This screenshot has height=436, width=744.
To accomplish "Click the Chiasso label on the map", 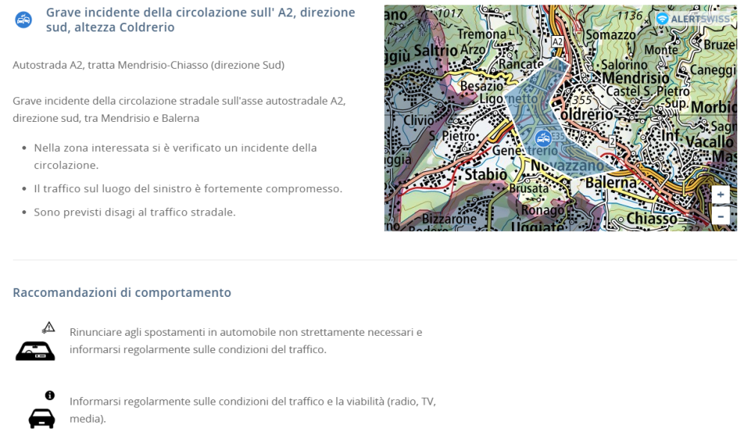I will point(651,218).
